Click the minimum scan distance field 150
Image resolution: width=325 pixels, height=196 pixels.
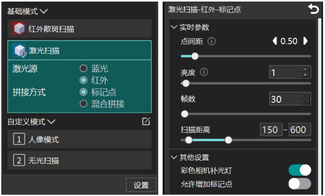(271, 130)
